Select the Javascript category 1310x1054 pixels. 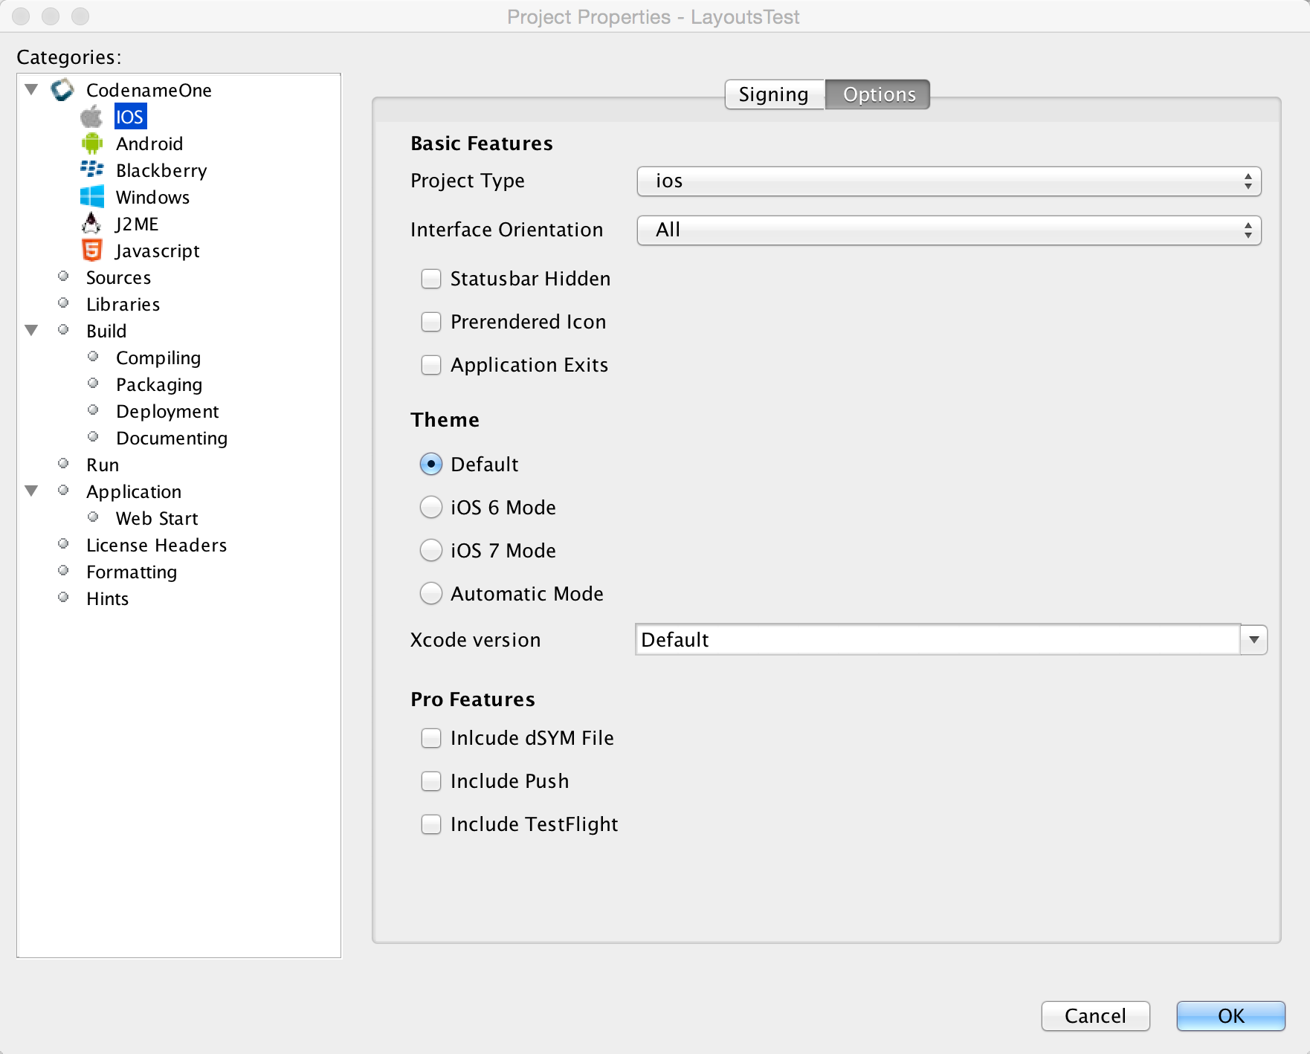[x=158, y=250]
